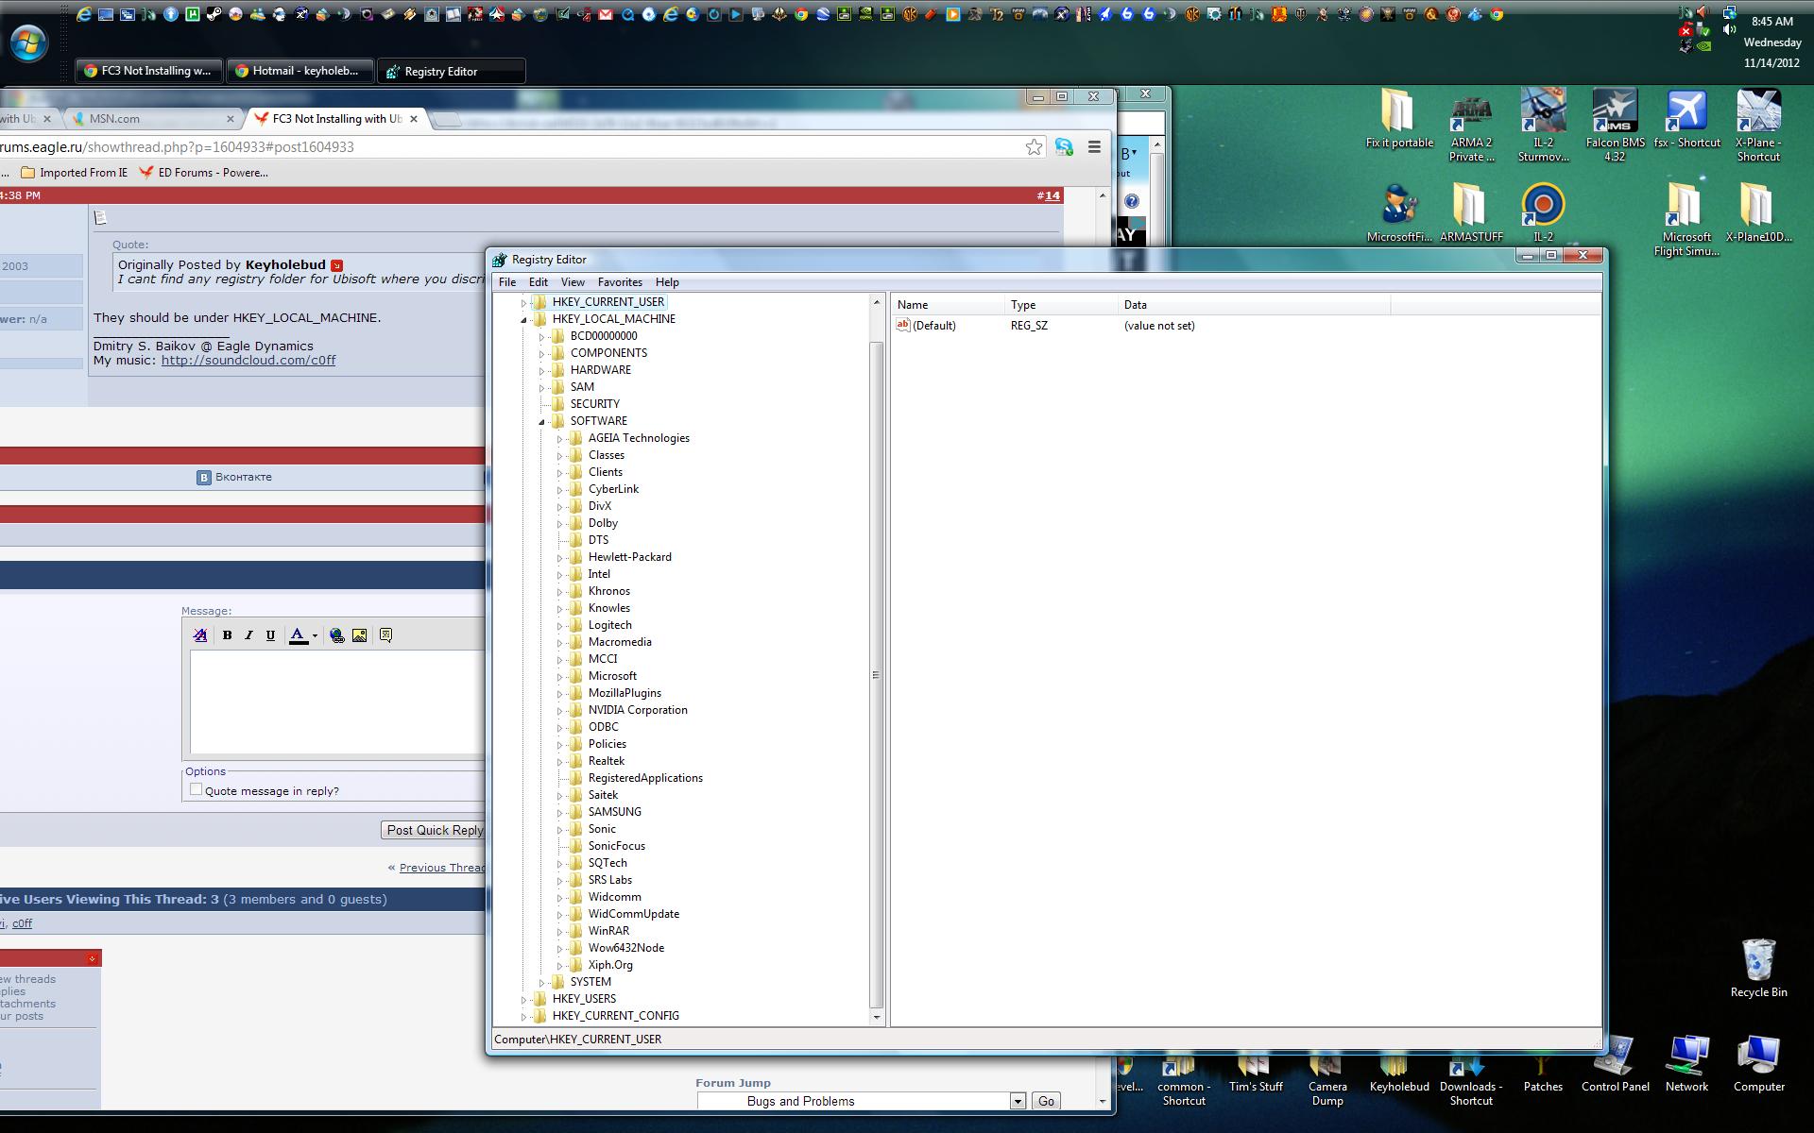The width and height of the screenshot is (1814, 1133).
Task: Select the Downloads - Shortcut desktop icon
Action: point(1471,1079)
